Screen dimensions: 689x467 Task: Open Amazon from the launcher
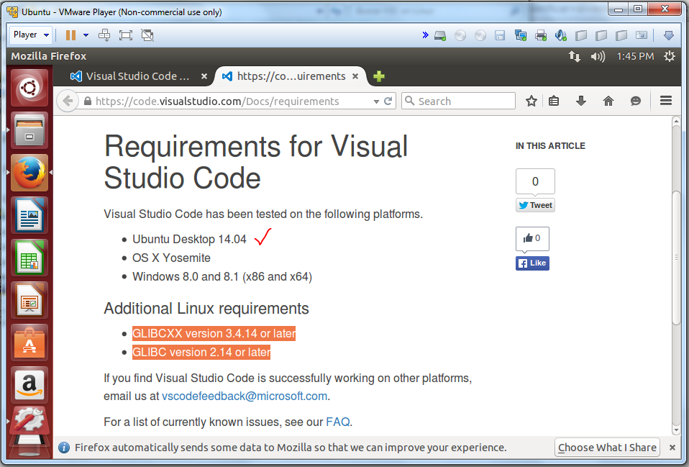coord(29,385)
